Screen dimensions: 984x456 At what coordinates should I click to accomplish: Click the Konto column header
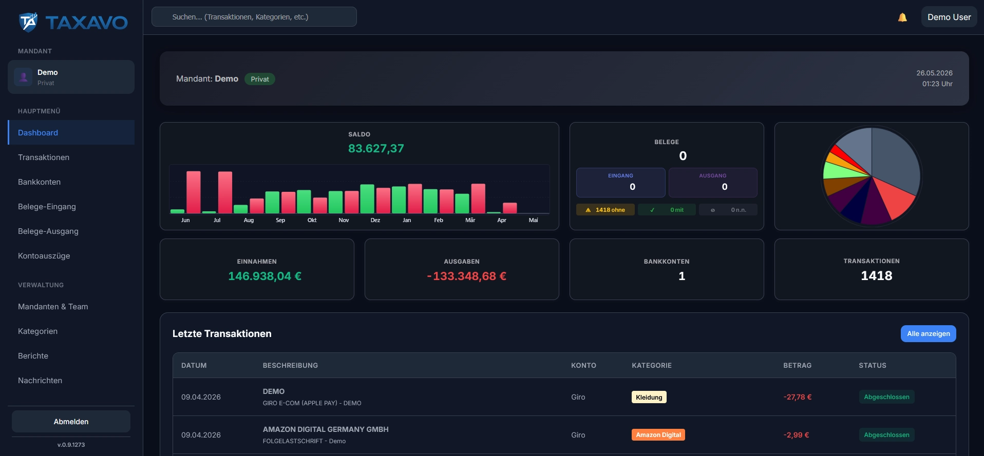(x=583, y=366)
